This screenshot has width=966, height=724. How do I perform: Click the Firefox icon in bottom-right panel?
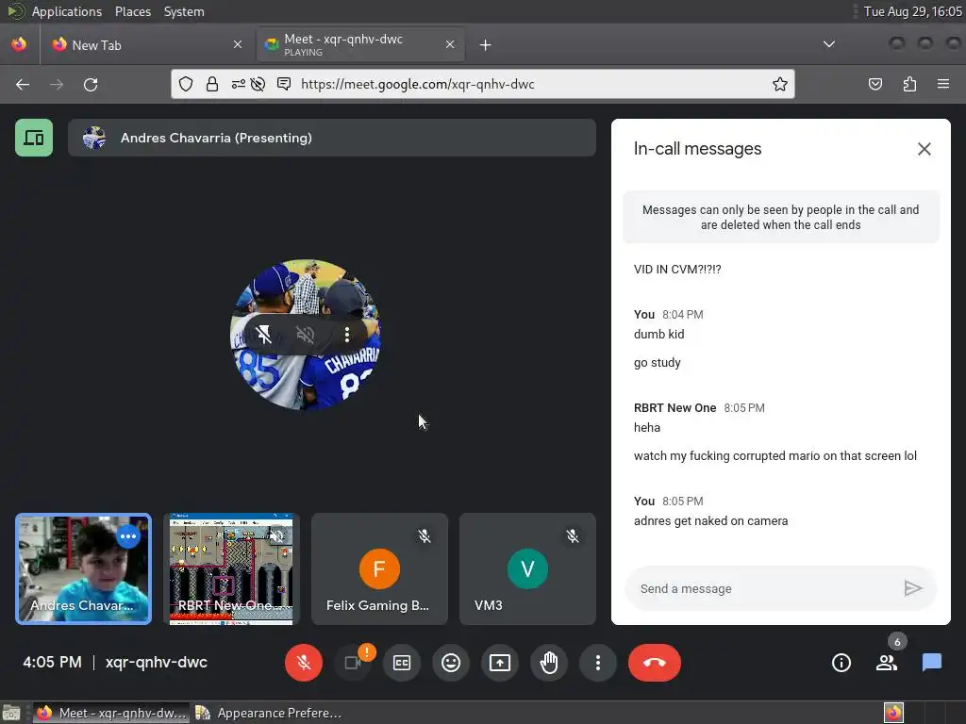point(893,713)
